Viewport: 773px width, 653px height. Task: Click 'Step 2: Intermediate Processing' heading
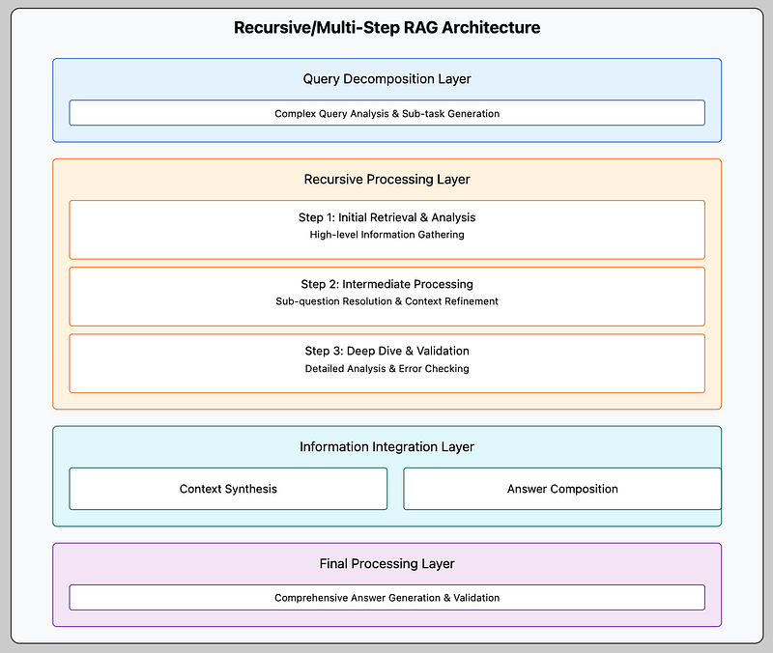point(387,284)
